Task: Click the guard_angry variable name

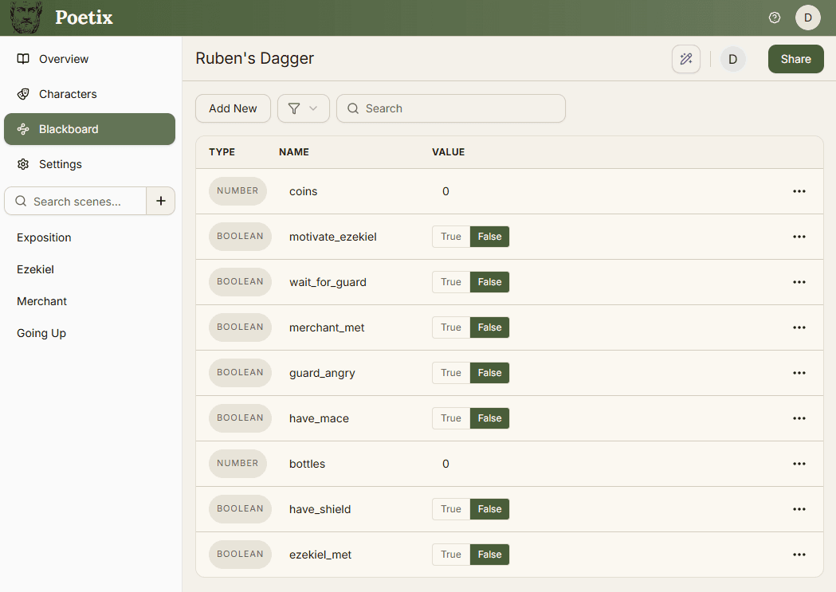Action: click(322, 373)
